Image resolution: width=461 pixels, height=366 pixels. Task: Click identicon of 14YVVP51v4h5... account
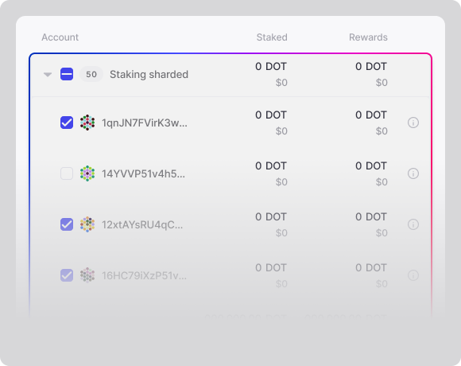pos(87,173)
